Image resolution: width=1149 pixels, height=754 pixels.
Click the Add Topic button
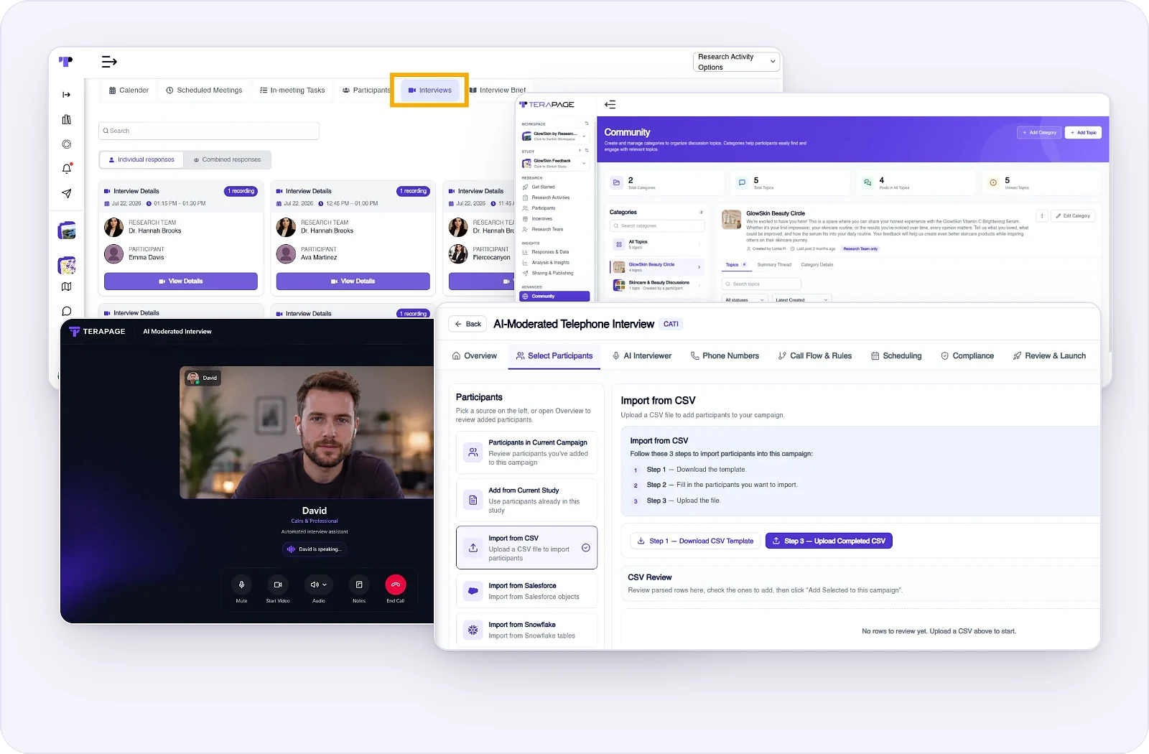coord(1083,133)
